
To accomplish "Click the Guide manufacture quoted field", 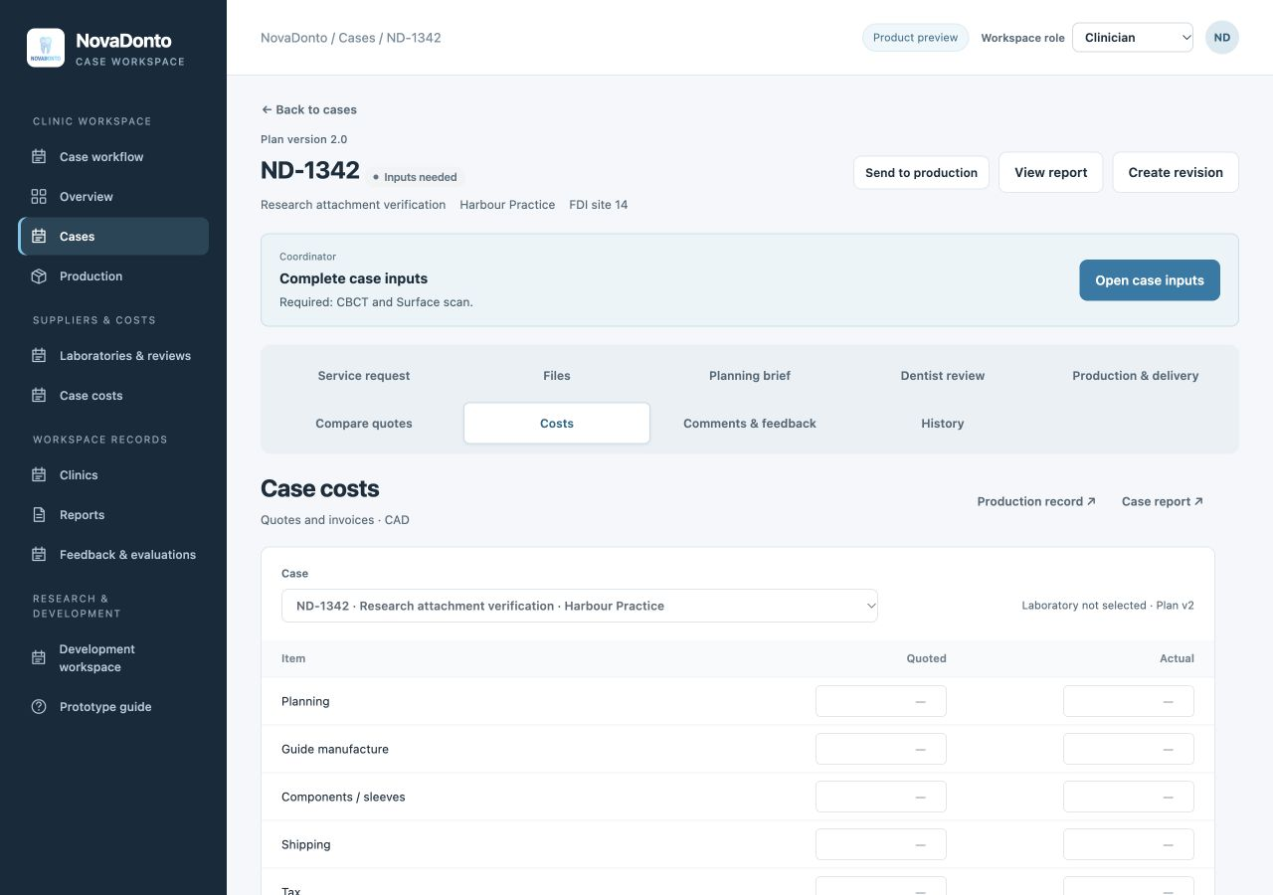I will [x=881, y=749].
